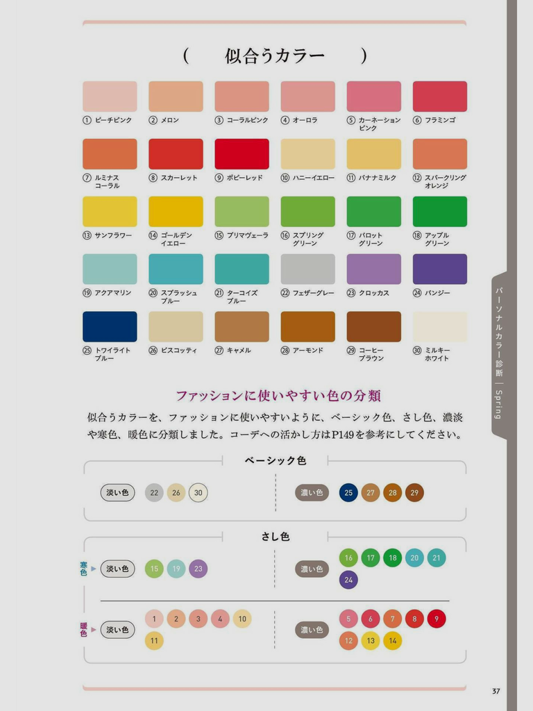Viewport: 533px width, 711px height.
Task: Click 濃い色 pill next to round chip 16
Action: [312, 569]
